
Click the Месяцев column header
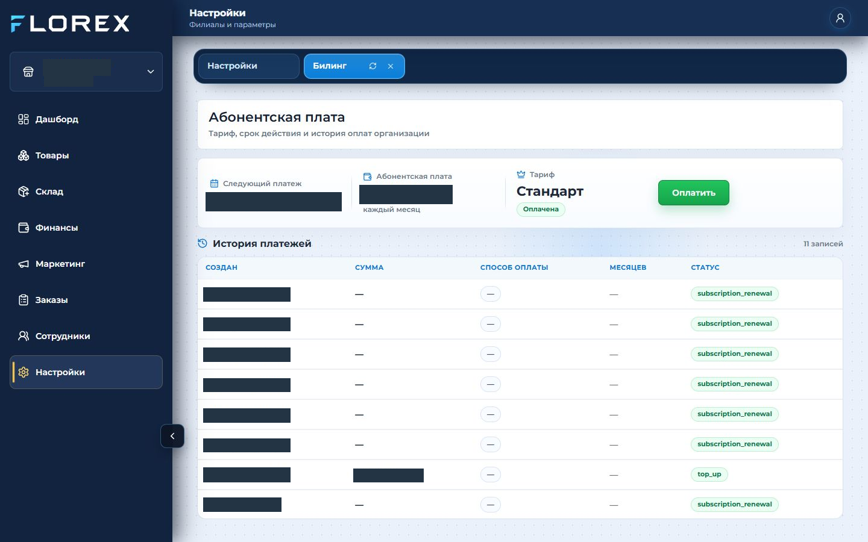(x=627, y=267)
